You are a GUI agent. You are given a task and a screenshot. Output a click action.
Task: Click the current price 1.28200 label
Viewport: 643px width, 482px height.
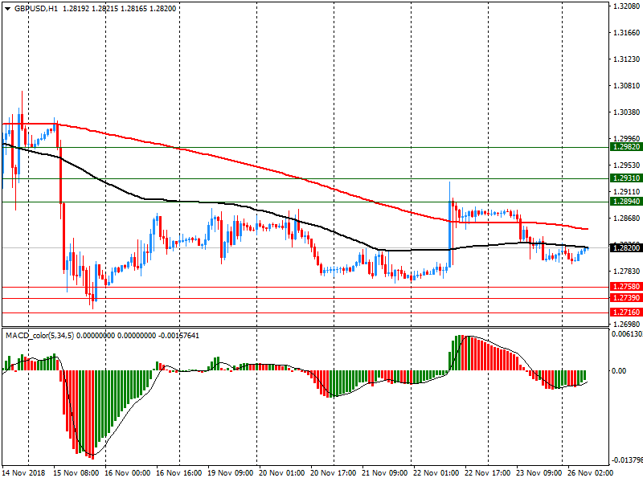pyautogui.click(x=625, y=248)
